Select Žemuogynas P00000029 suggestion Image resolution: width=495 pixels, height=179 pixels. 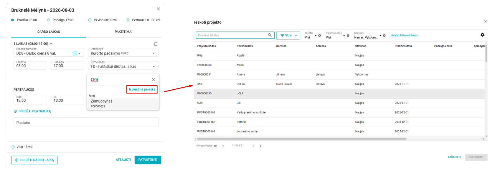123,104
